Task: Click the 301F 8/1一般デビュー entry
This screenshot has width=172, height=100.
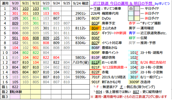Action: 146,77
